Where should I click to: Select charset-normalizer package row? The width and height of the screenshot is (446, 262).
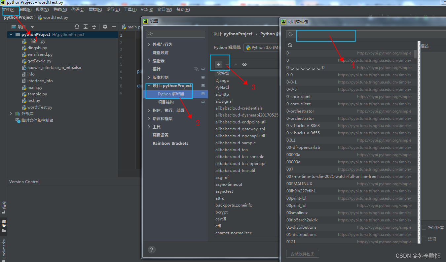pos(247,233)
